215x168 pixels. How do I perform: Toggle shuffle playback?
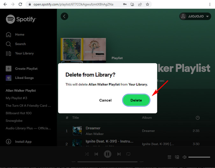(87, 154)
